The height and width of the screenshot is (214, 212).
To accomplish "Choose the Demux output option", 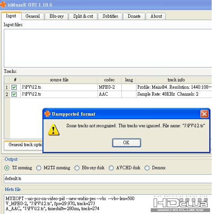I will click(147, 168).
